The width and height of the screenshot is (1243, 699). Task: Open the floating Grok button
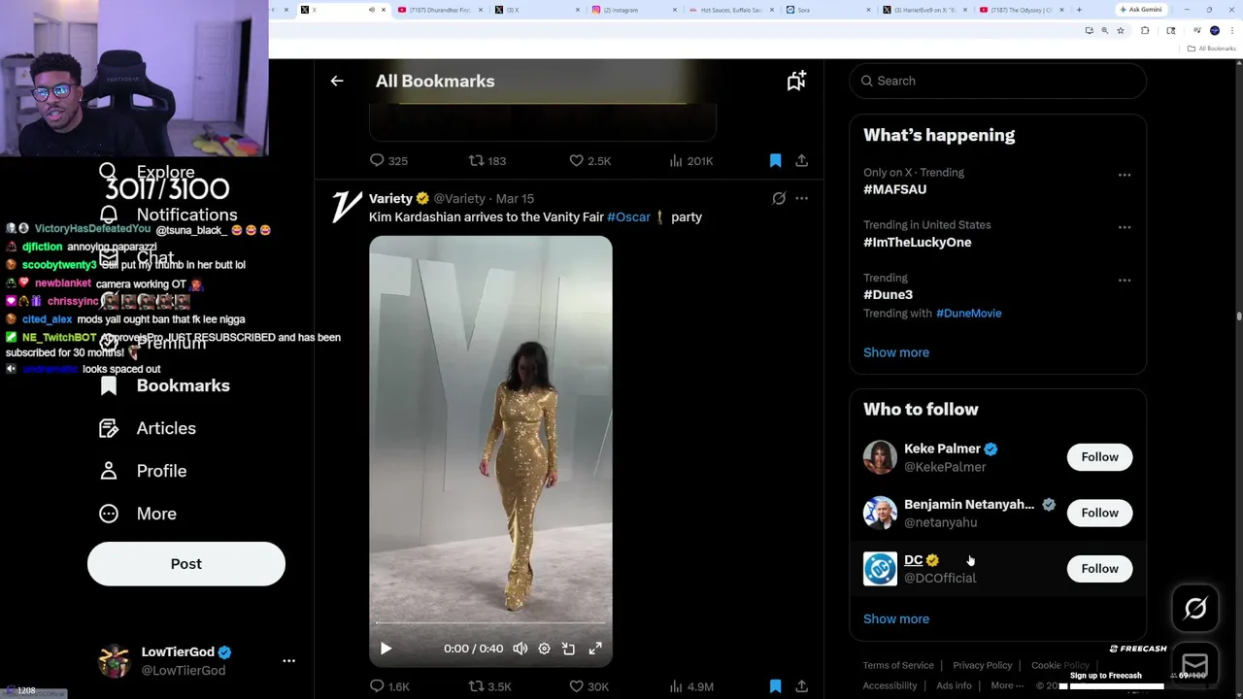(x=1195, y=609)
